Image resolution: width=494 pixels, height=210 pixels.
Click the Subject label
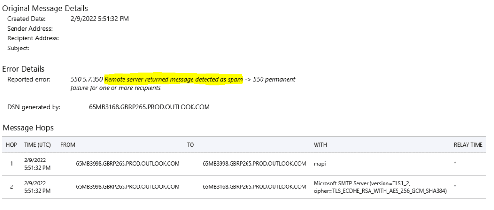click(x=18, y=49)
